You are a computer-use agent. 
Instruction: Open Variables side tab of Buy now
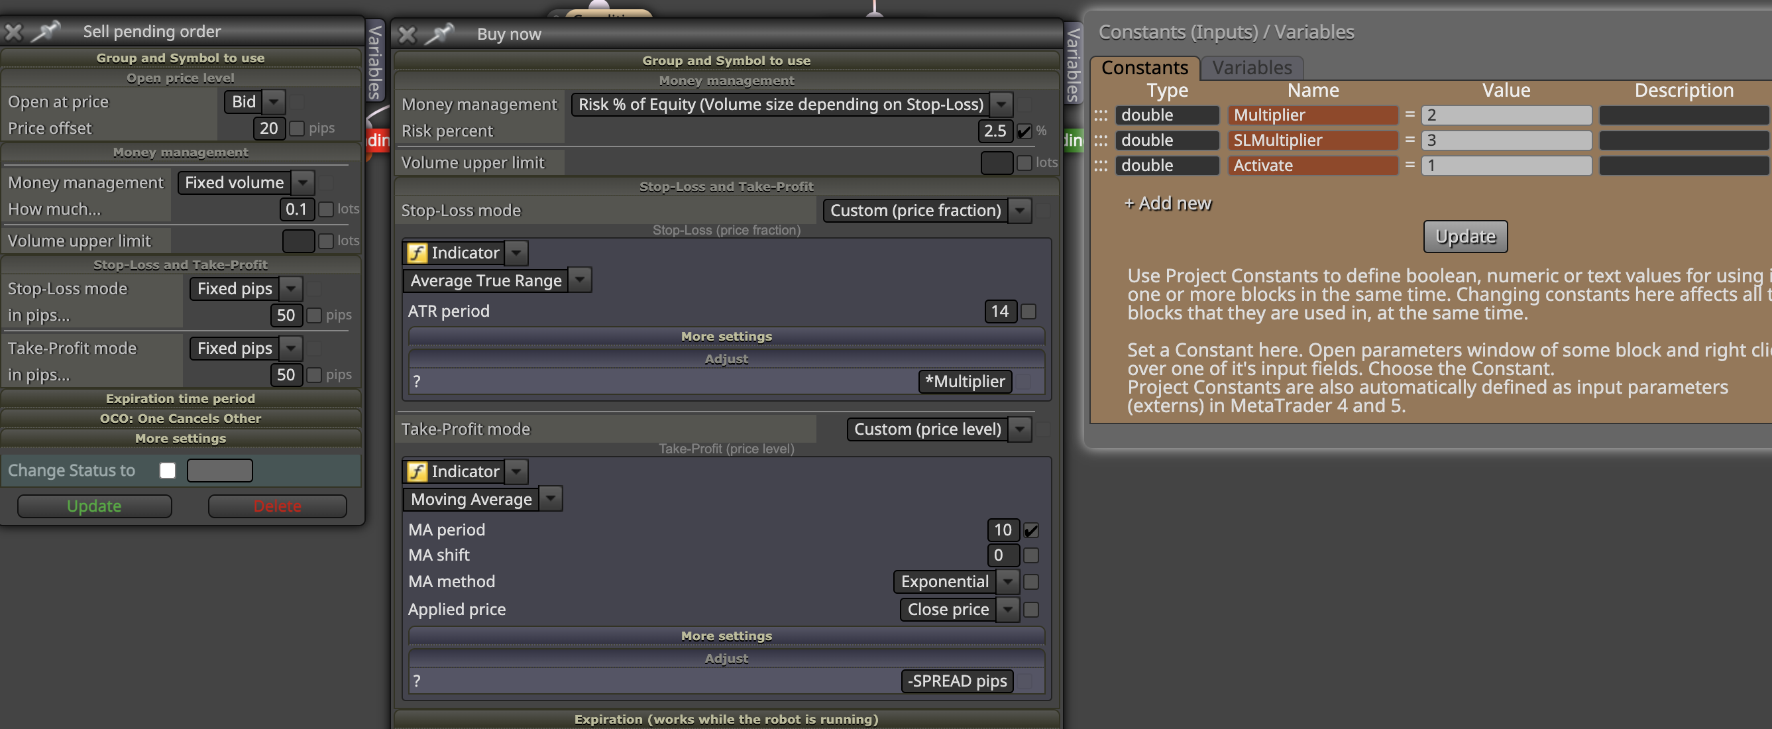pos(1073,64)
